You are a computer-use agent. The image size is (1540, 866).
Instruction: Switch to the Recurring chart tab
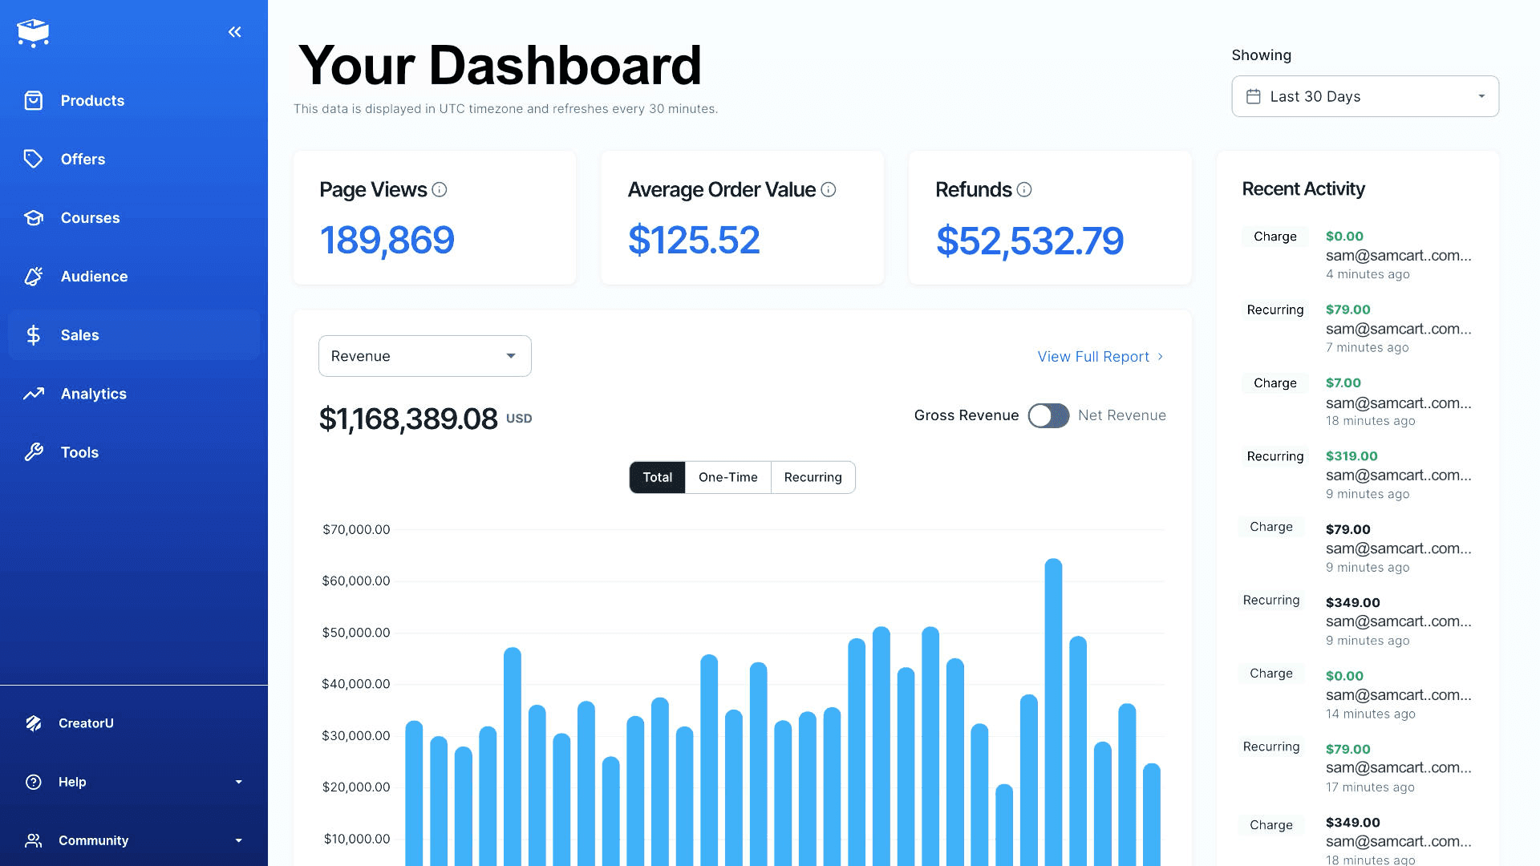point(813,477)
